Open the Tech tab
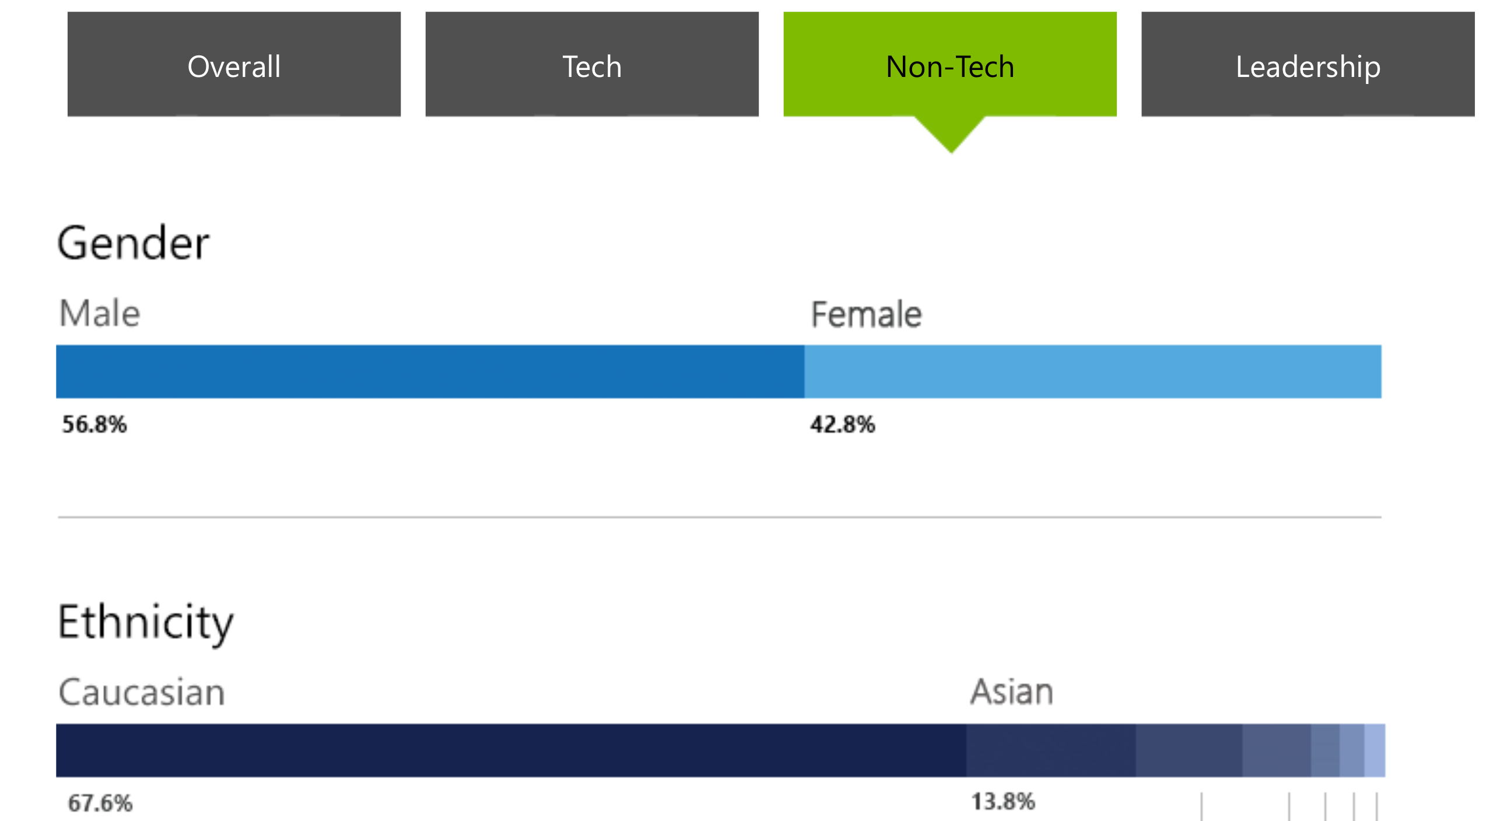1493x821 pixels. coord(592,65)
